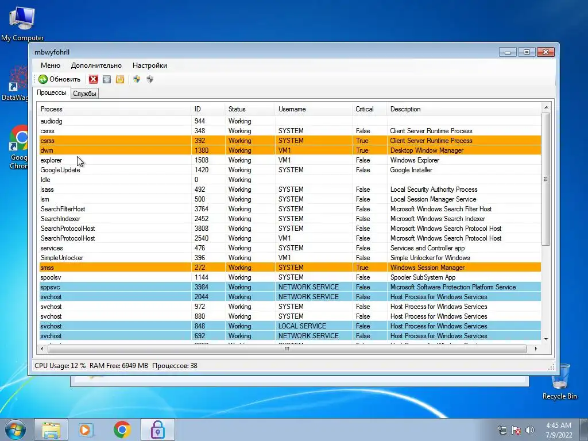The width and height of the screenshot is (588, 441).
Task: Select the services process row
Action: tap(290, 248)
